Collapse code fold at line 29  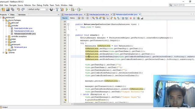pos(68,24)
